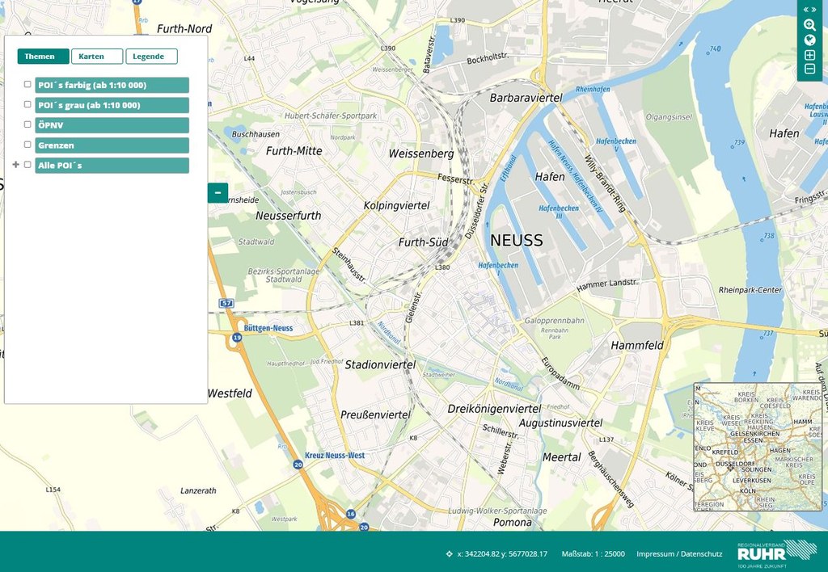The width and height of the screenshot is (828, 572).
Task: Open the Regionalverband Ruhr logo
Action: coord(777,553)
